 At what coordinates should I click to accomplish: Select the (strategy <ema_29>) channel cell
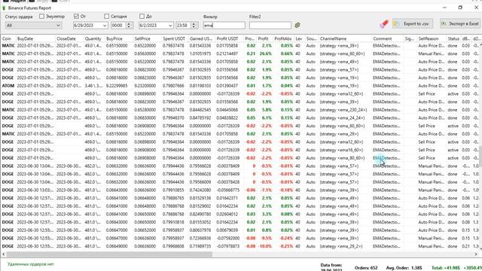[339, 134]
